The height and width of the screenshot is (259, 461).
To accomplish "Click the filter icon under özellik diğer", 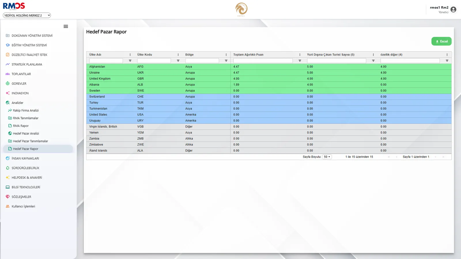I will point(447,61).
